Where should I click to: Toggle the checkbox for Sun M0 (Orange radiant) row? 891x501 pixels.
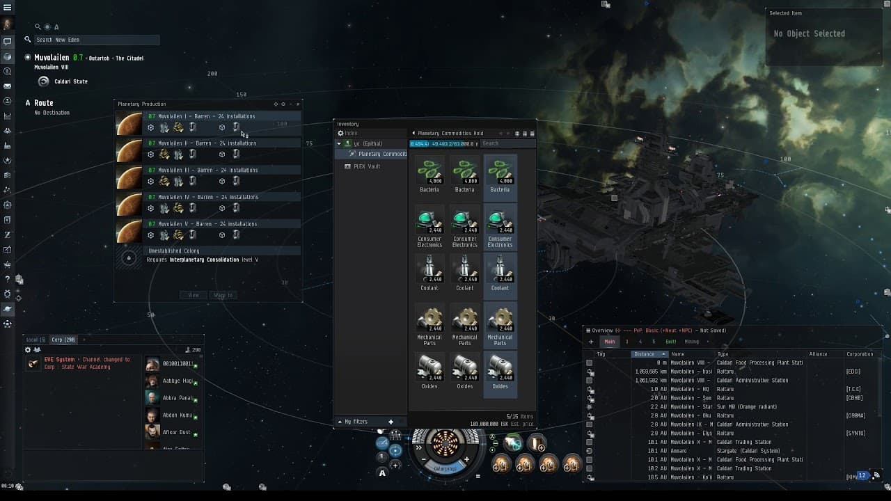pyautogui.click(x=590, y=406)
